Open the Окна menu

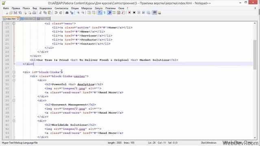(x=121, y=8)
